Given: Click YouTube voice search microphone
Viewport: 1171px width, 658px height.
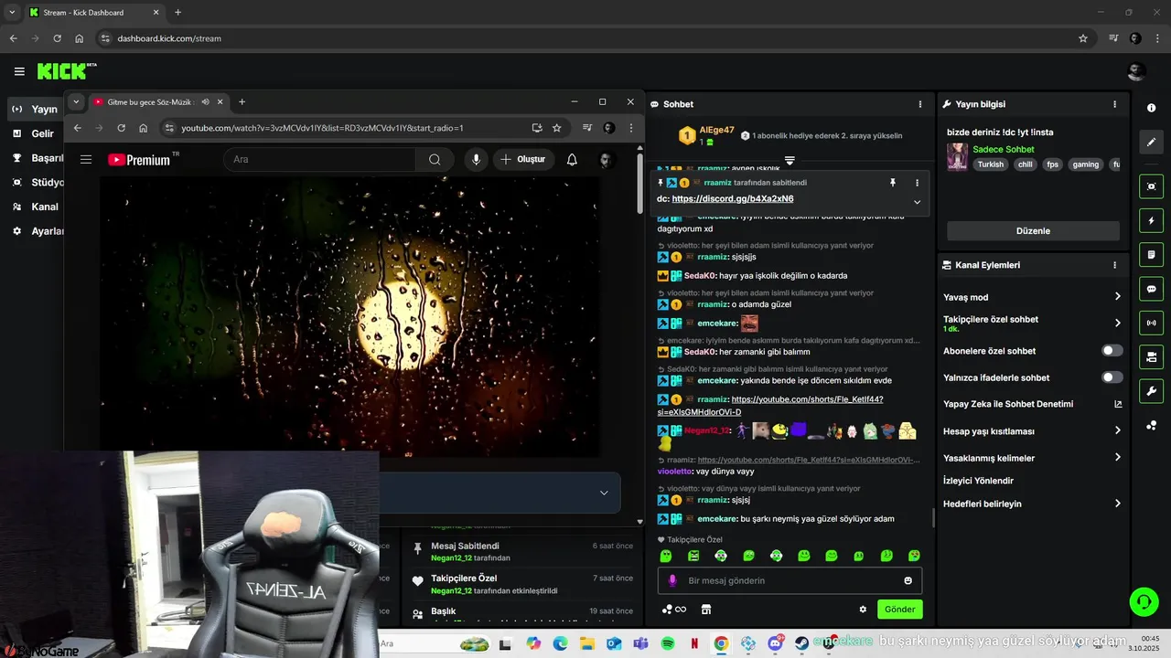Looking at the screenshot, I should click(x=476, y=159).
